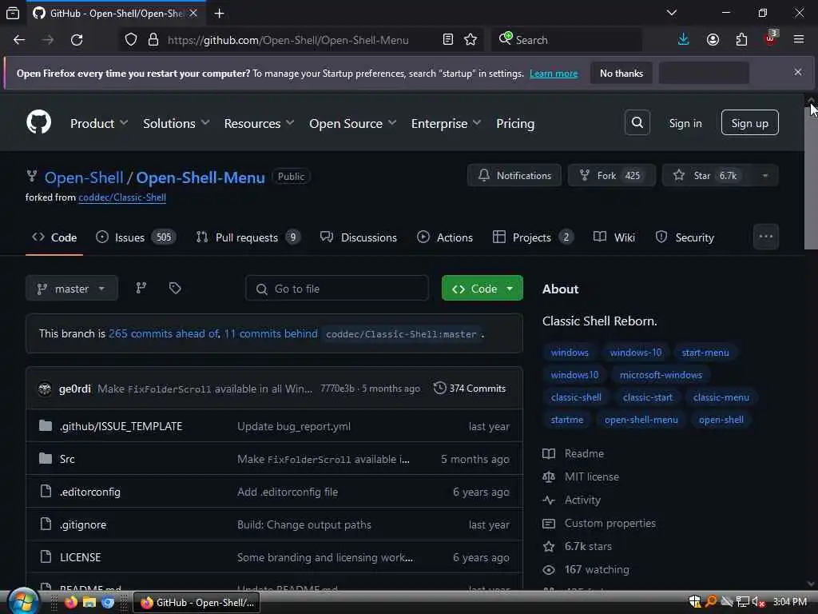Viewport: 818px width, 614px height.
Task: Open the file explorer taskbar icon
Action: pos(89,602)
